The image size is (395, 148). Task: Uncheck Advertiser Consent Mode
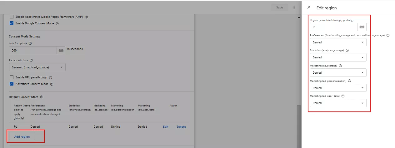click(x=12, y=84)
